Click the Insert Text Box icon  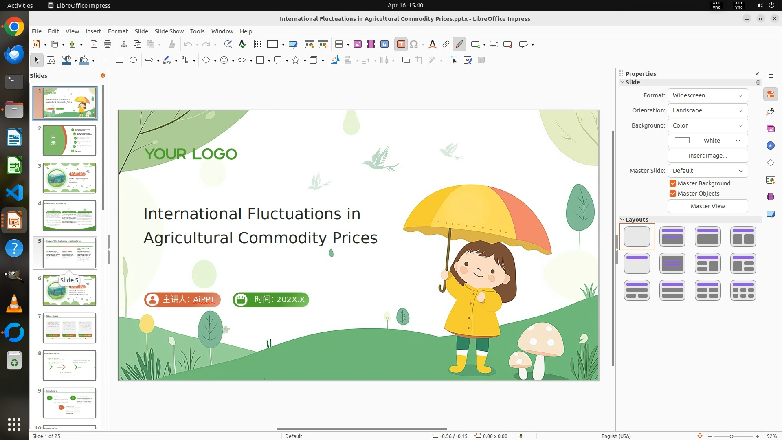click(401, 44)
